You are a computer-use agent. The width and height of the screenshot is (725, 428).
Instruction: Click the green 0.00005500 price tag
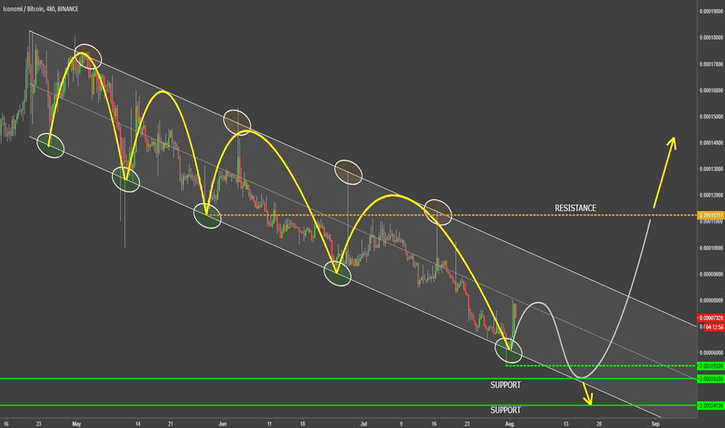(711, 366)
